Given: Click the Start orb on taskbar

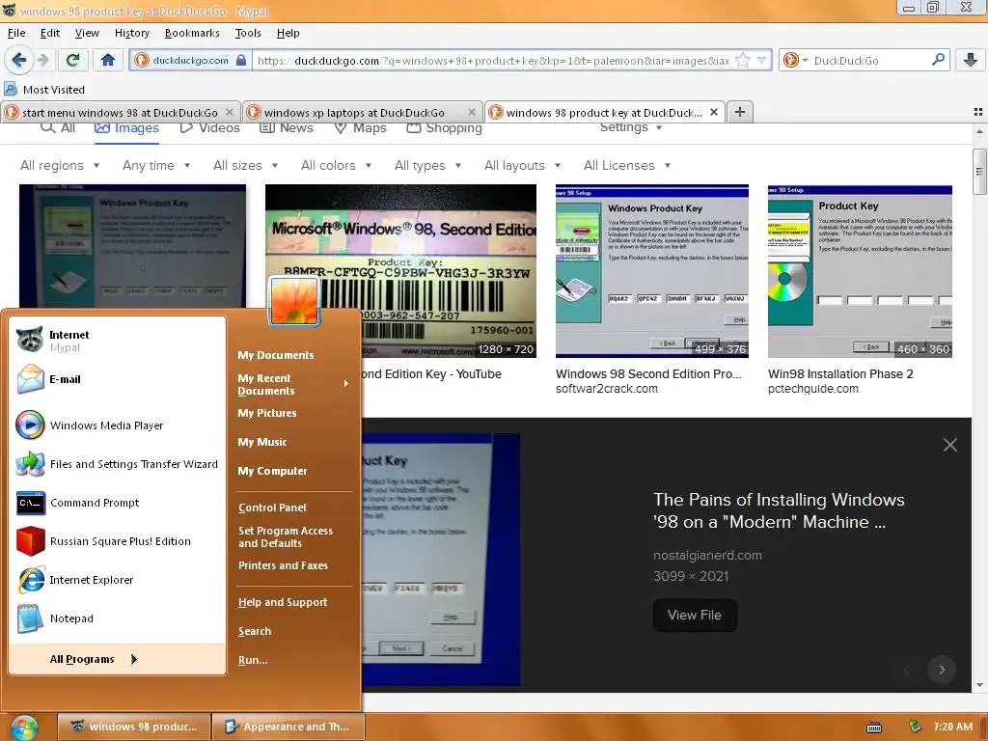Looking at the screenshot, I should (x=24, y=727).
